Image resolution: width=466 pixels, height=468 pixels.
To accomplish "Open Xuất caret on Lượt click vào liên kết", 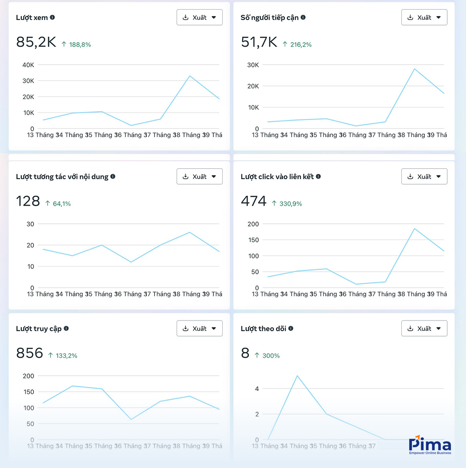I will (439, 176).
